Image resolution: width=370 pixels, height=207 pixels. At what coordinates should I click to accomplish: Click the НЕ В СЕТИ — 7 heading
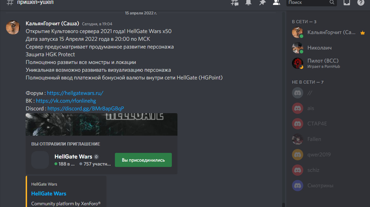308,82
